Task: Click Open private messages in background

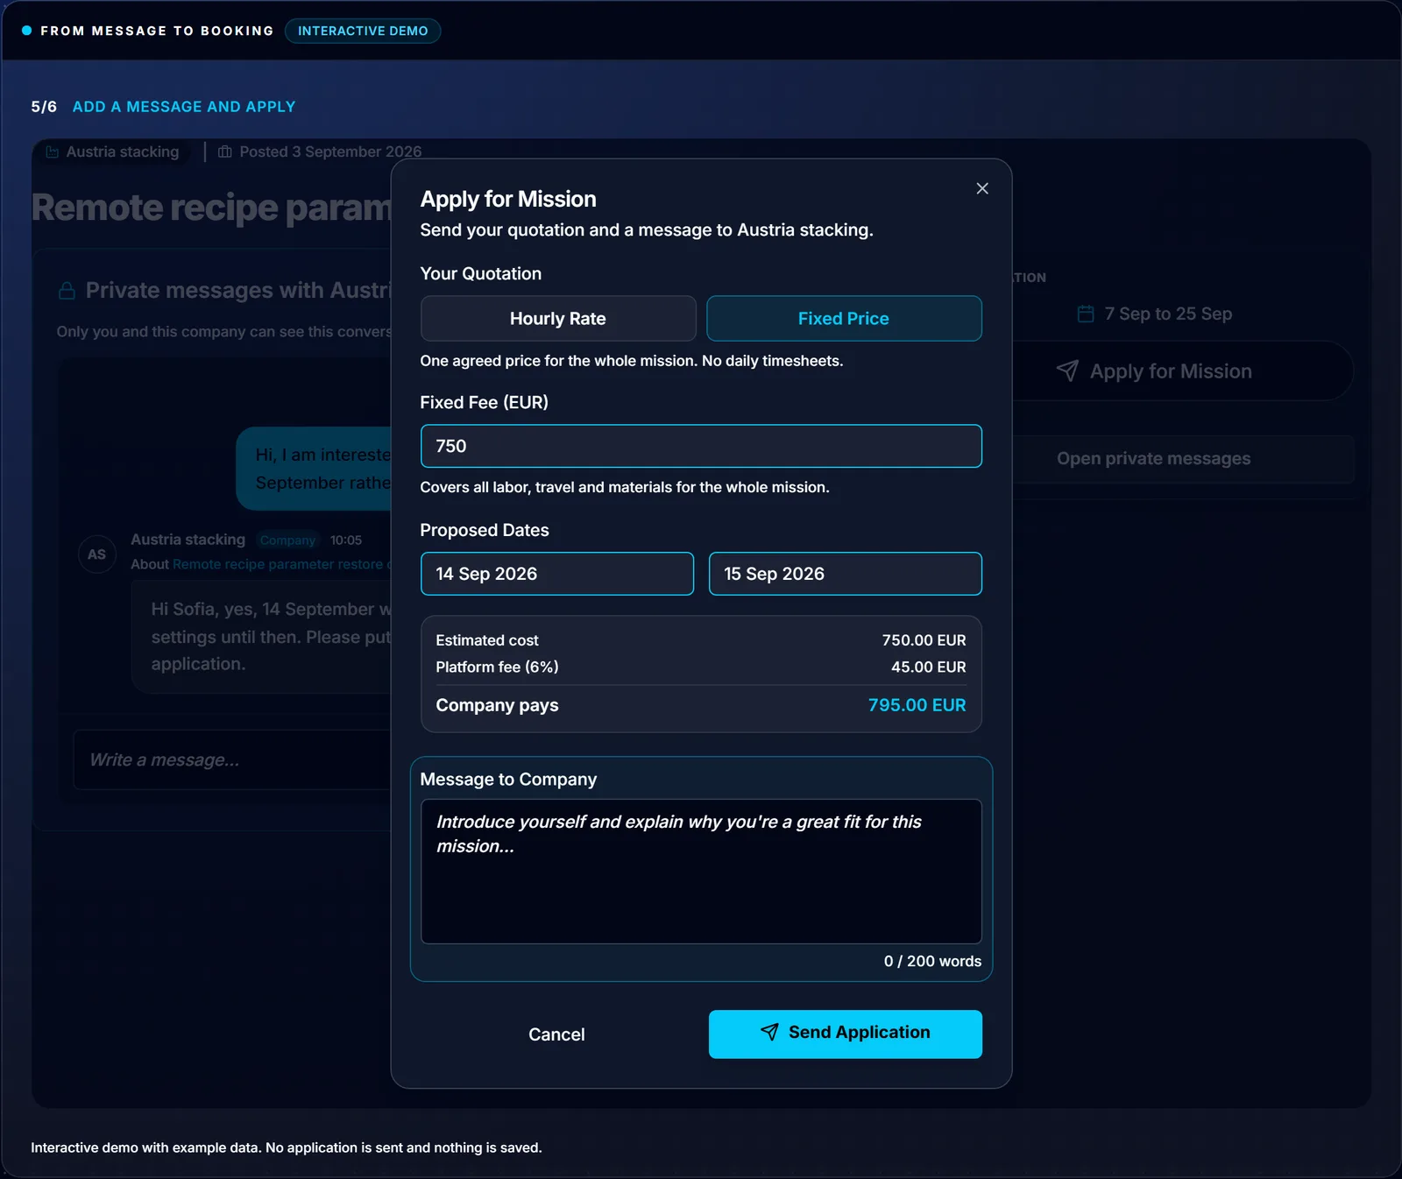Action: [x=1183, y=459]
